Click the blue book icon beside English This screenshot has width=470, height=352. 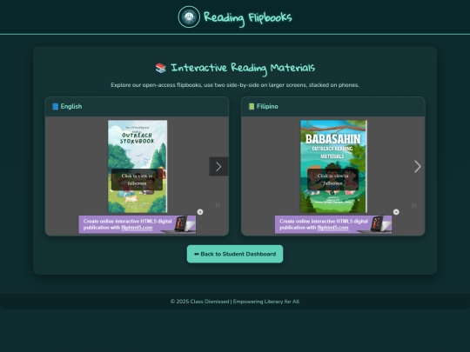[x=55, y=107]
